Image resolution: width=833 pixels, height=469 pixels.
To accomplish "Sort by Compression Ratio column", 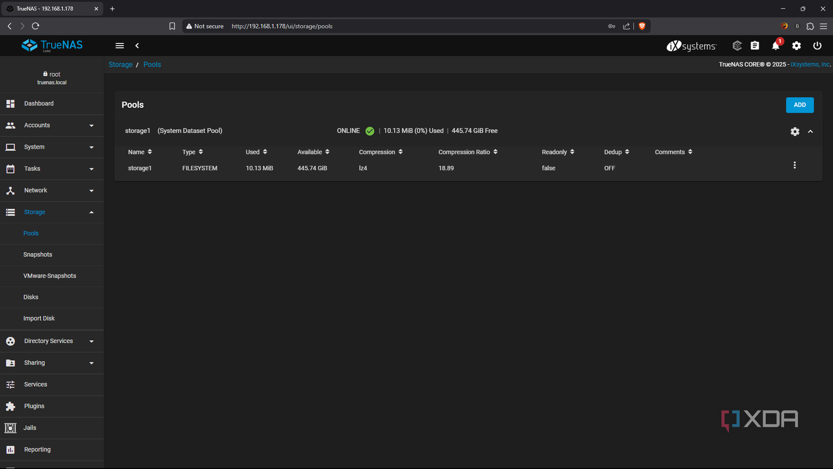I will (468, 152).
